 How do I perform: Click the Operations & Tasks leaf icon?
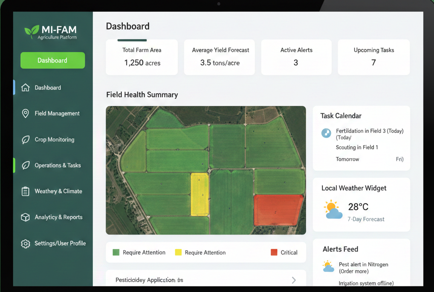(x=26, y=166)
